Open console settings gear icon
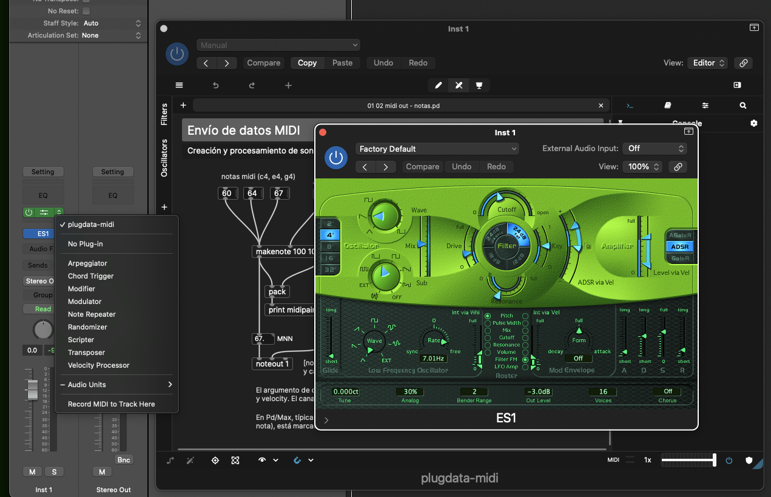The width and height of the screenshot is (771, 497). pyautogui.click(x=754, y=123)
